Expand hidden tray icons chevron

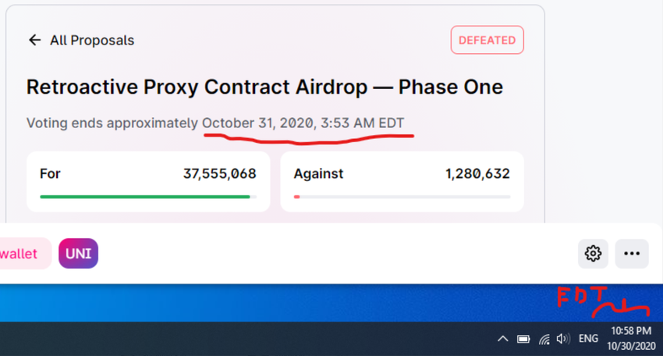coord(503,339)
